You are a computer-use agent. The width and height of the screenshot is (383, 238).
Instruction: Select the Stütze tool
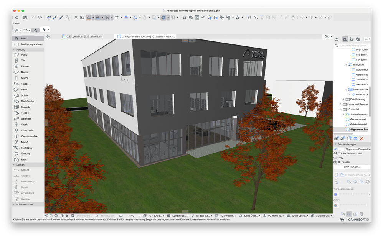tap(28, 78)
